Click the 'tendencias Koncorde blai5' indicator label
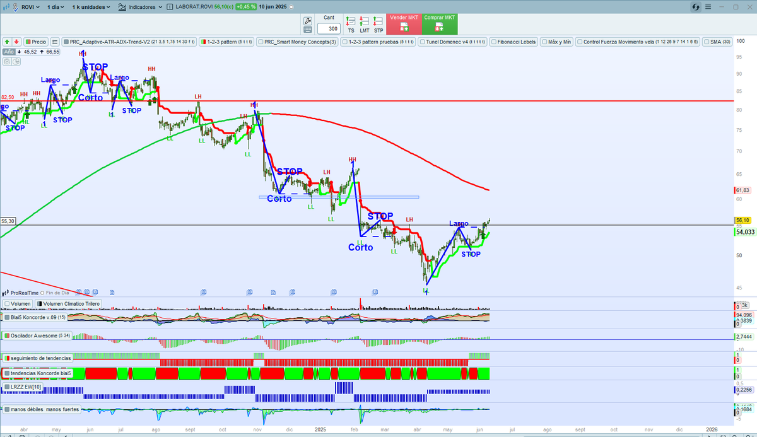The image size is (757, 437). [38, 373]
